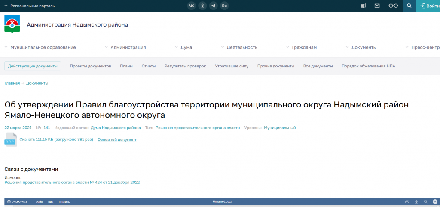Open the VK social network icon
The height and width of the screenshot is (207, 440).
[x=191, y=6]
